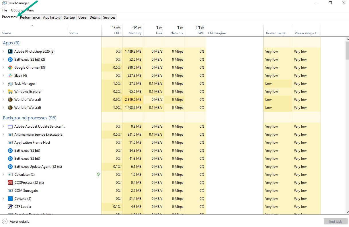Click the Cortana icon
Screen dimensions: 349x227
pos(10,199)
